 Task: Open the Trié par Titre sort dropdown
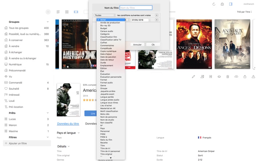coord(244,12)
